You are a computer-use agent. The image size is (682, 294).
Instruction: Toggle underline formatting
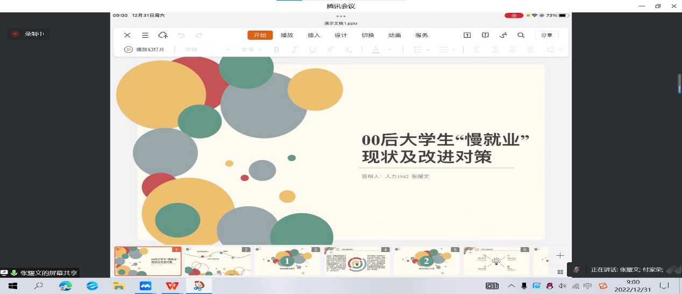[x=312, y=50]
